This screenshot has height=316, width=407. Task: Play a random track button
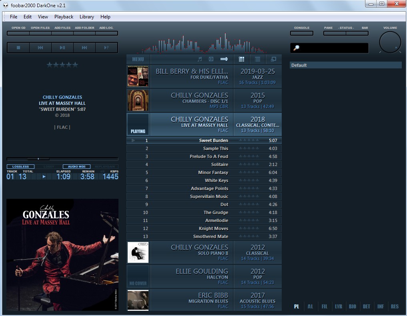[x=106, y=48]
